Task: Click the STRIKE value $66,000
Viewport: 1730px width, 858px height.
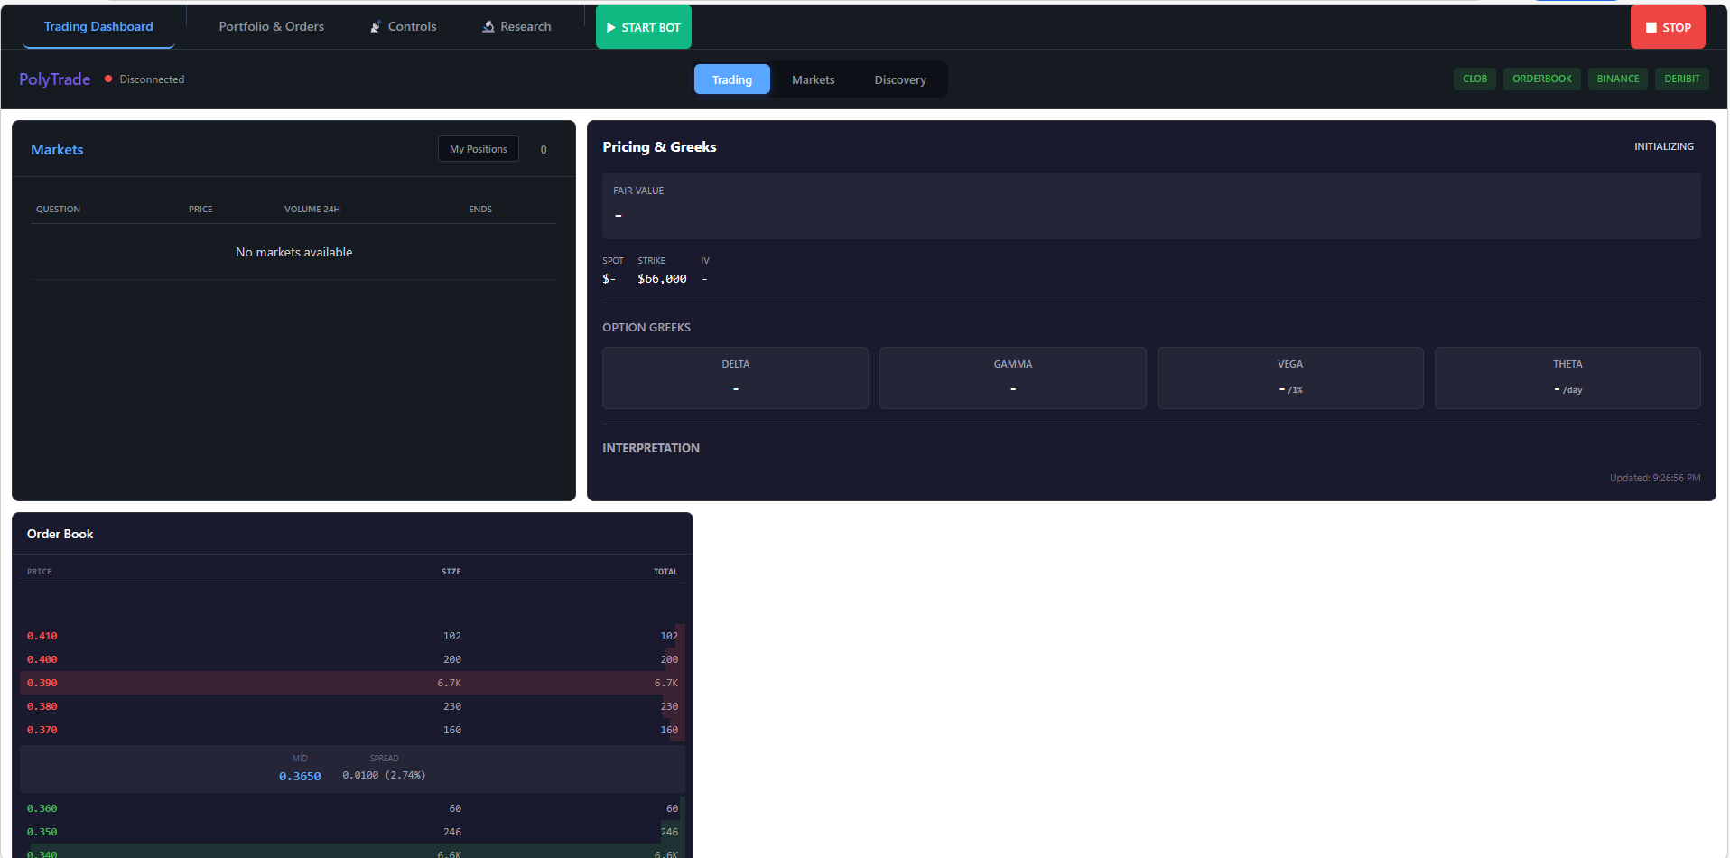Action: click(x=662, y=279)
